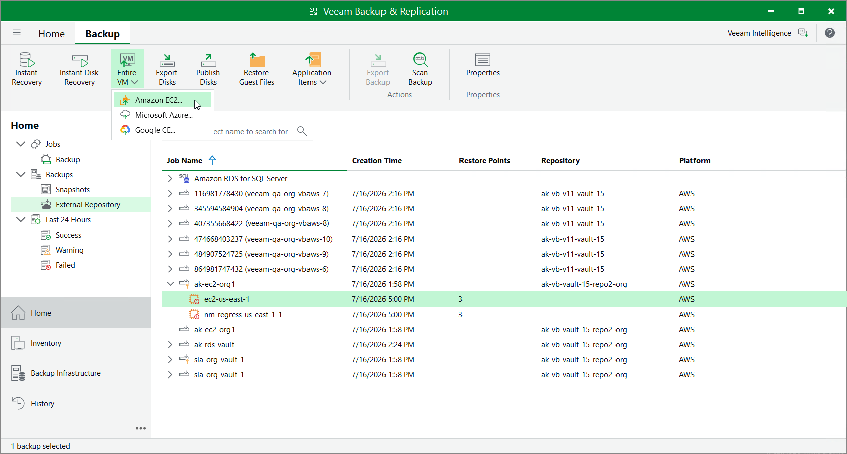Click the Success status icon
The image size is (847, 454).
coord(46,235)
